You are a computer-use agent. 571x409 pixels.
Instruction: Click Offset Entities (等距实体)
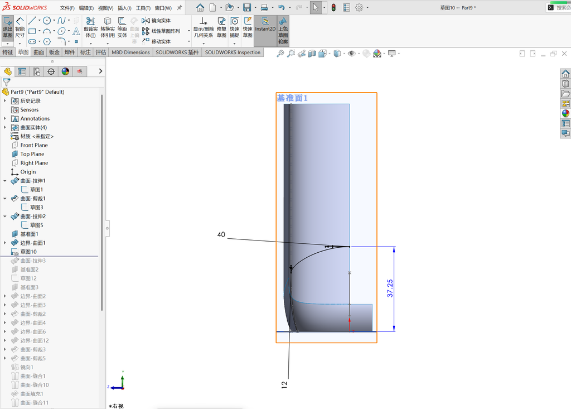pyautogui.click(x=122, y=28)
